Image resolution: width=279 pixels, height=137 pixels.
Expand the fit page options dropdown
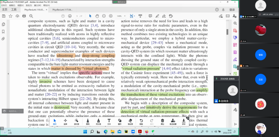(134, 16)
